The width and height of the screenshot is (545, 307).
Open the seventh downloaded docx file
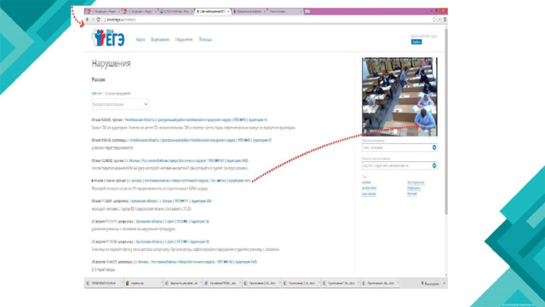coord(340,283)
